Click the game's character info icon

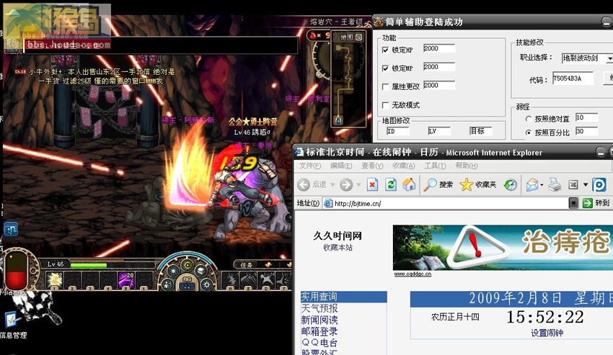168,284
